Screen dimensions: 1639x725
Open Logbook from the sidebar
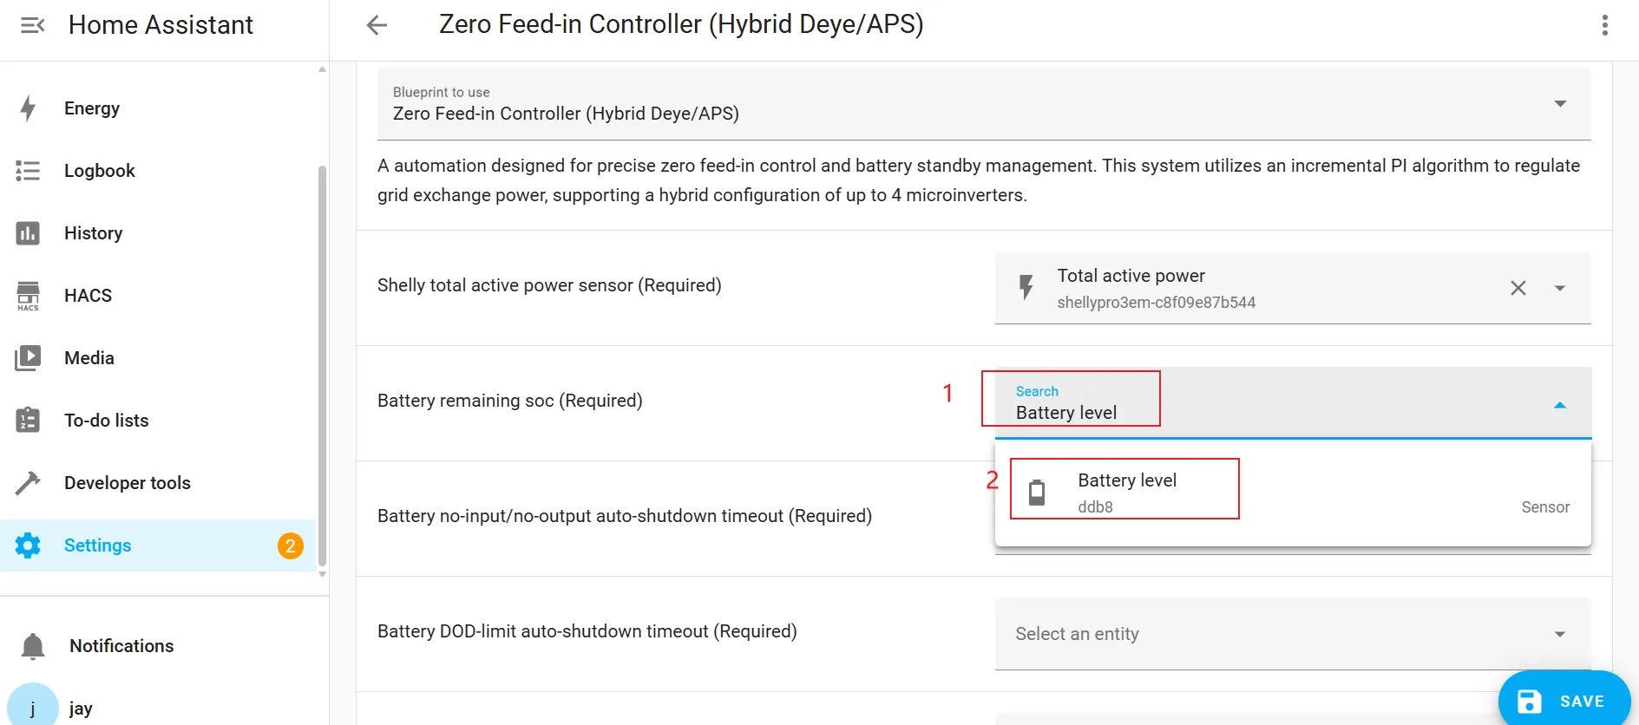pos(99,171)
